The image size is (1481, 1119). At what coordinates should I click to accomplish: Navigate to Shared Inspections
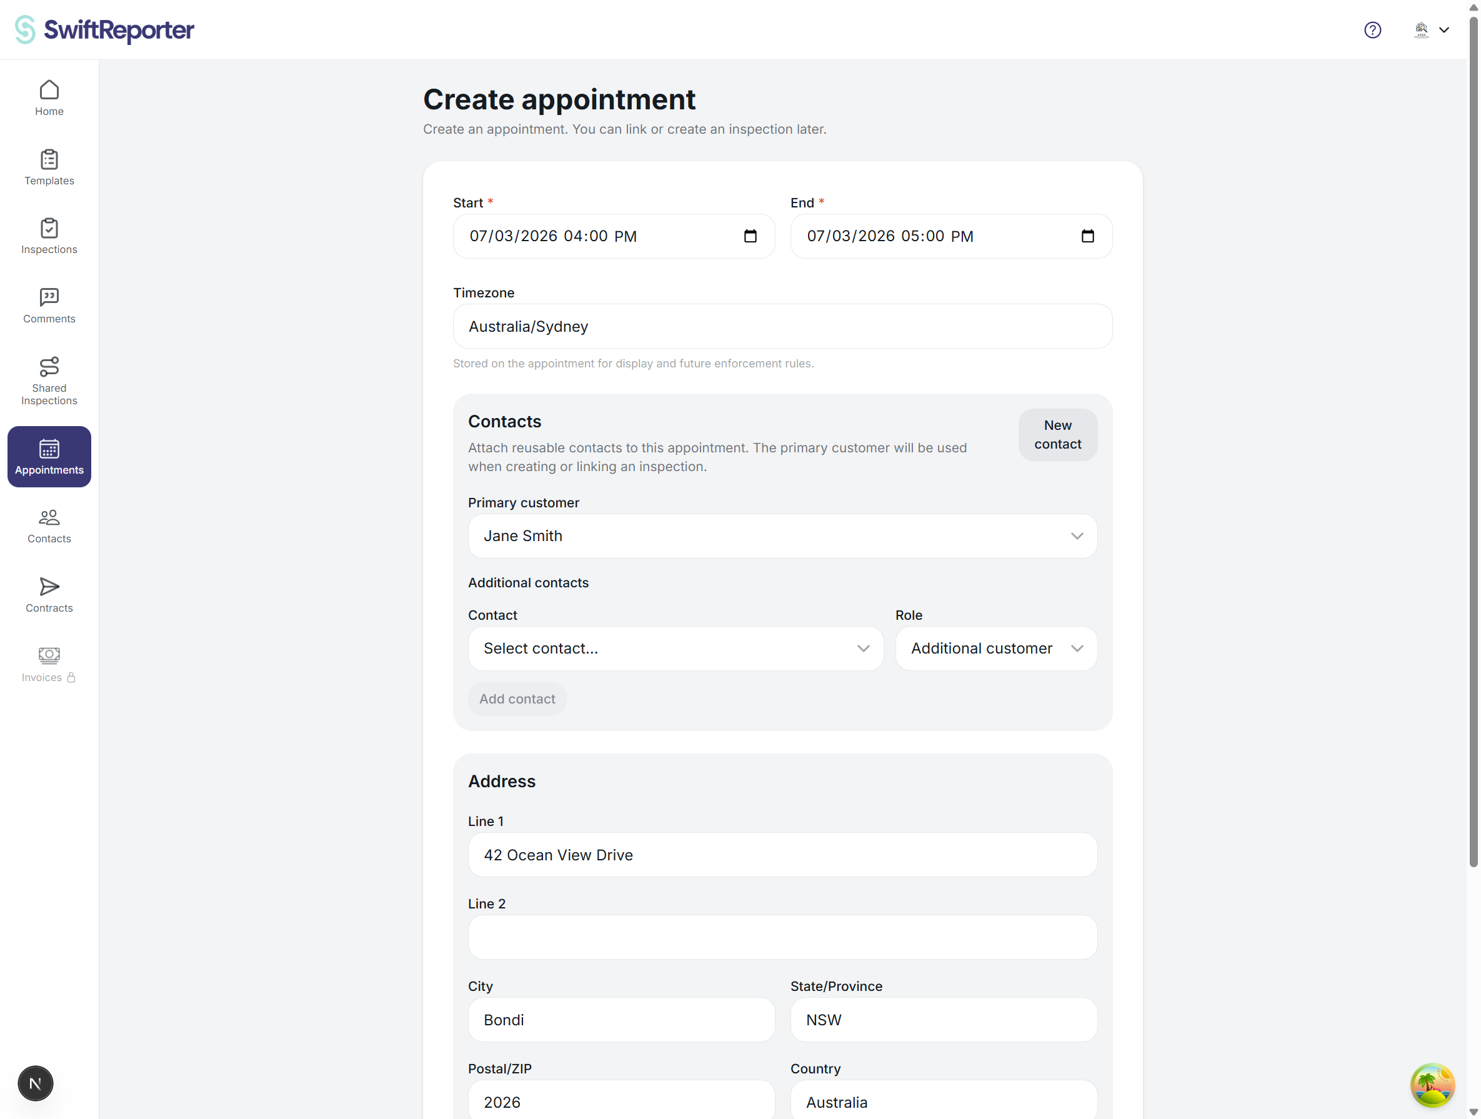[48, 380]
